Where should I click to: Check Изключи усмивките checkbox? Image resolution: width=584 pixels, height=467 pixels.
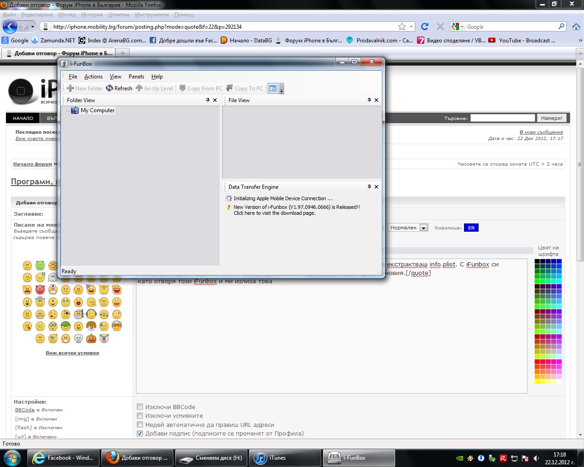(x=140, y=415)
